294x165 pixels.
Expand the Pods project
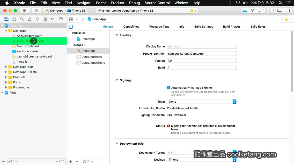point(3,93)
